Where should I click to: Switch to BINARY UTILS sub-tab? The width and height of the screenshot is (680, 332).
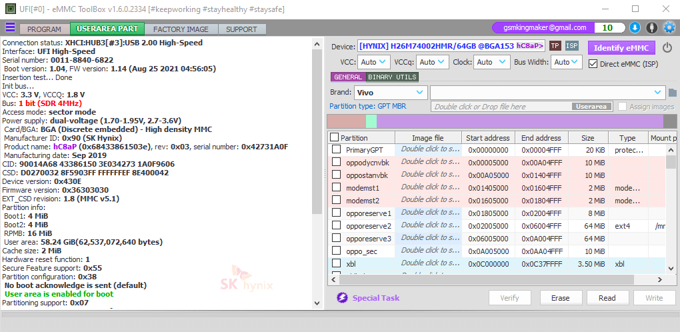pyautogui.click(x=393, y=77)
